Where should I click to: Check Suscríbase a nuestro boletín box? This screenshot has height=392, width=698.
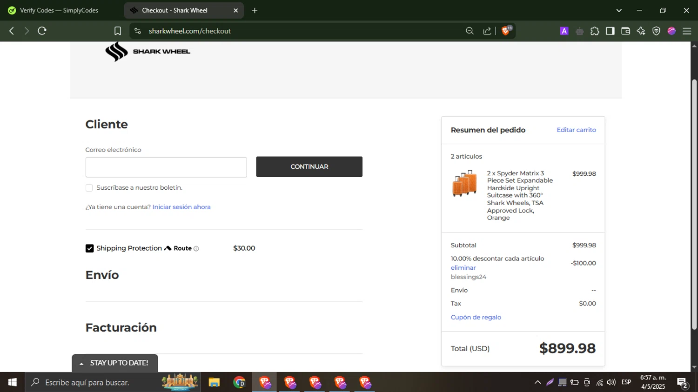tap(89, 188)
